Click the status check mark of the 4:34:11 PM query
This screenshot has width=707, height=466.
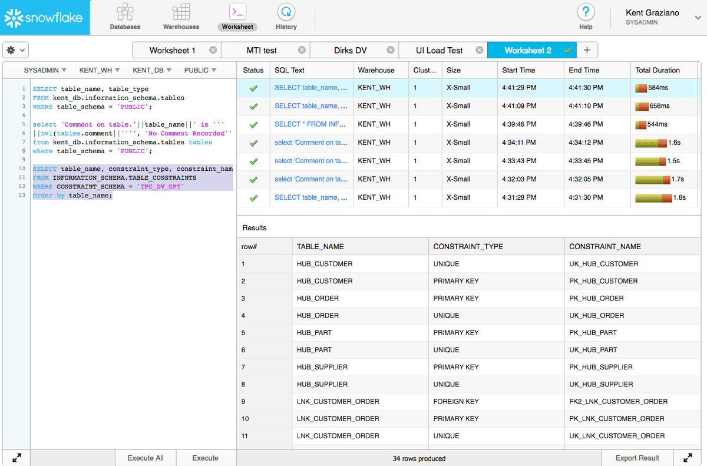253,143
